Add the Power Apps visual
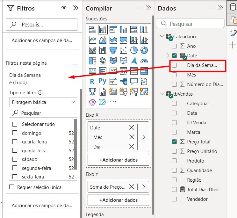 92,102
